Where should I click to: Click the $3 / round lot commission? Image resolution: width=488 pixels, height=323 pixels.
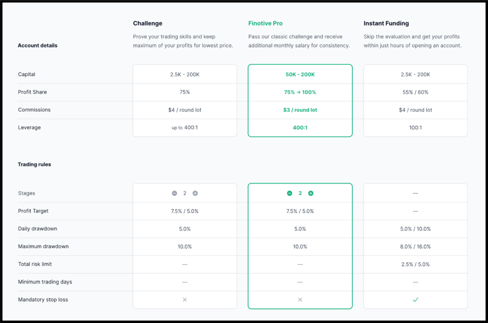tap(300, 110)
